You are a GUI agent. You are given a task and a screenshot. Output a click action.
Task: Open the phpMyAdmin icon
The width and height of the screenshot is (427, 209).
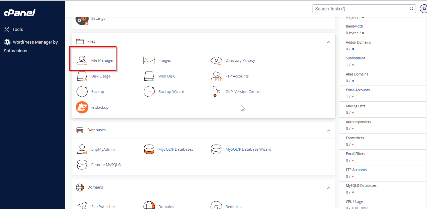[82, 149]
